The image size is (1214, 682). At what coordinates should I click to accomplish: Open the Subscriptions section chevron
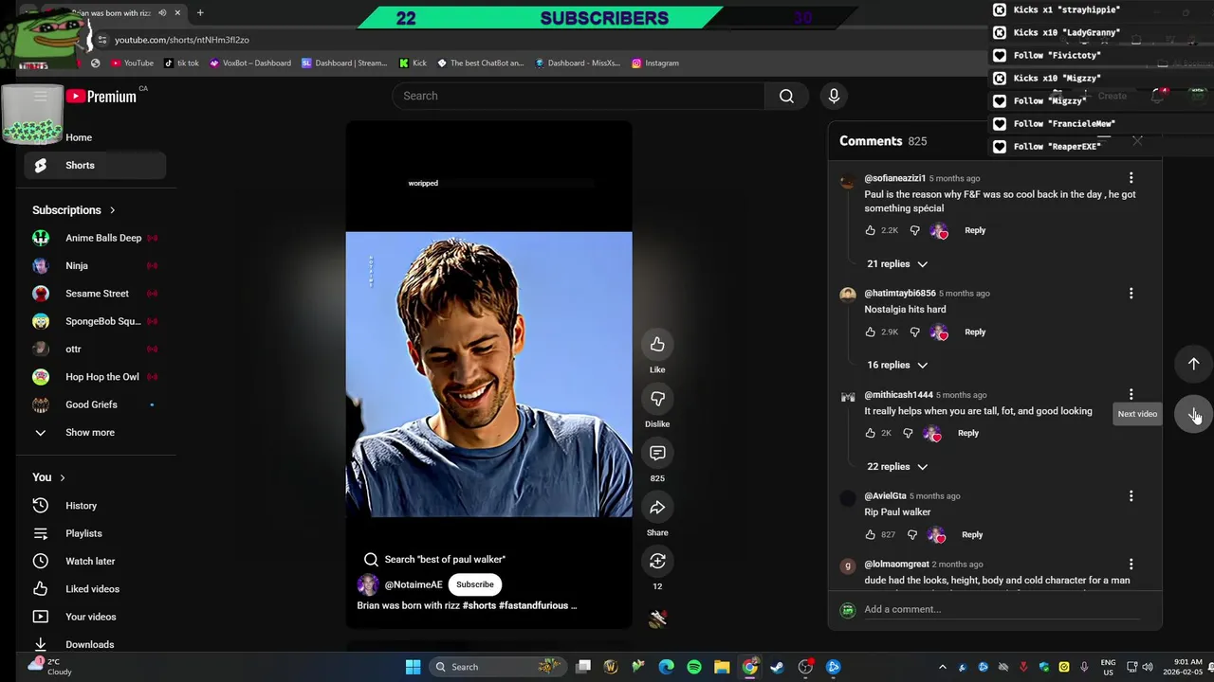point(112,210)
